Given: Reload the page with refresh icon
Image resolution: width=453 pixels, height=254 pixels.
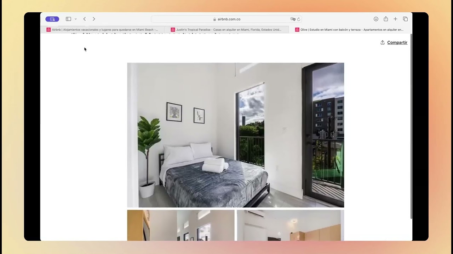Looking at the screenshot, I should pyautogui.click(x=299, y=19).
